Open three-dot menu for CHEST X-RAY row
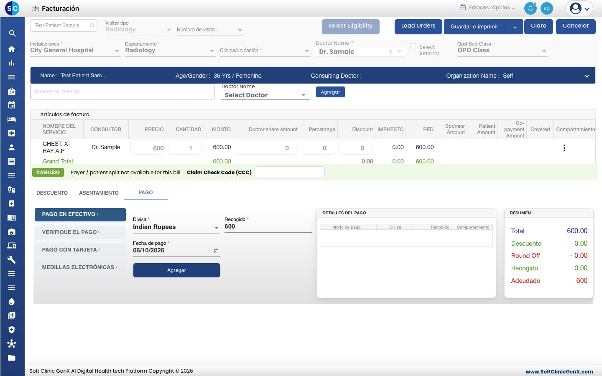 (564, 148)
